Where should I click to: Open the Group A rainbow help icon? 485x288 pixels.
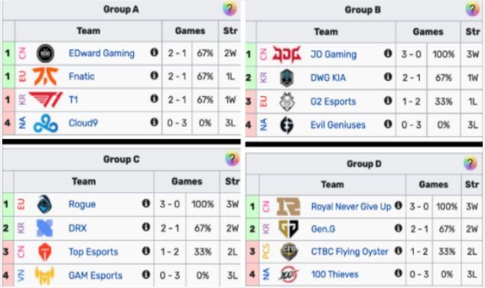pyautogui.click(x=229, y=8)
